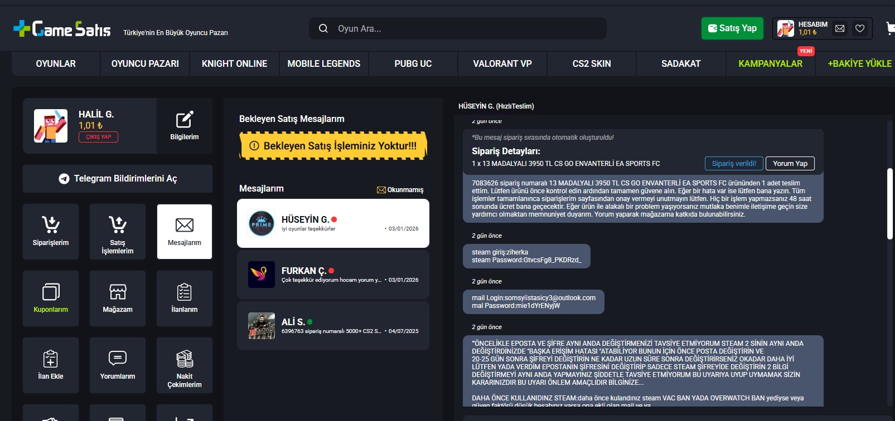Click HÜSEYİN G. Prime avatar
This screenshot has width=895, height=421.
pos(262,223)
